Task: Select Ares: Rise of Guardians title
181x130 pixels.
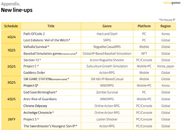Action: [40, 99]
